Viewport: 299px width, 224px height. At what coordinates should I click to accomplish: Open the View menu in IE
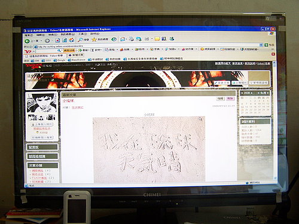pyautogui.click(x=53, y=35)
